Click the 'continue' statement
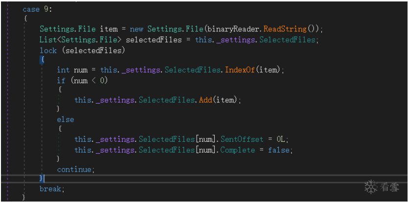This screenshot has height=202, width=408. tap(74, 169)
